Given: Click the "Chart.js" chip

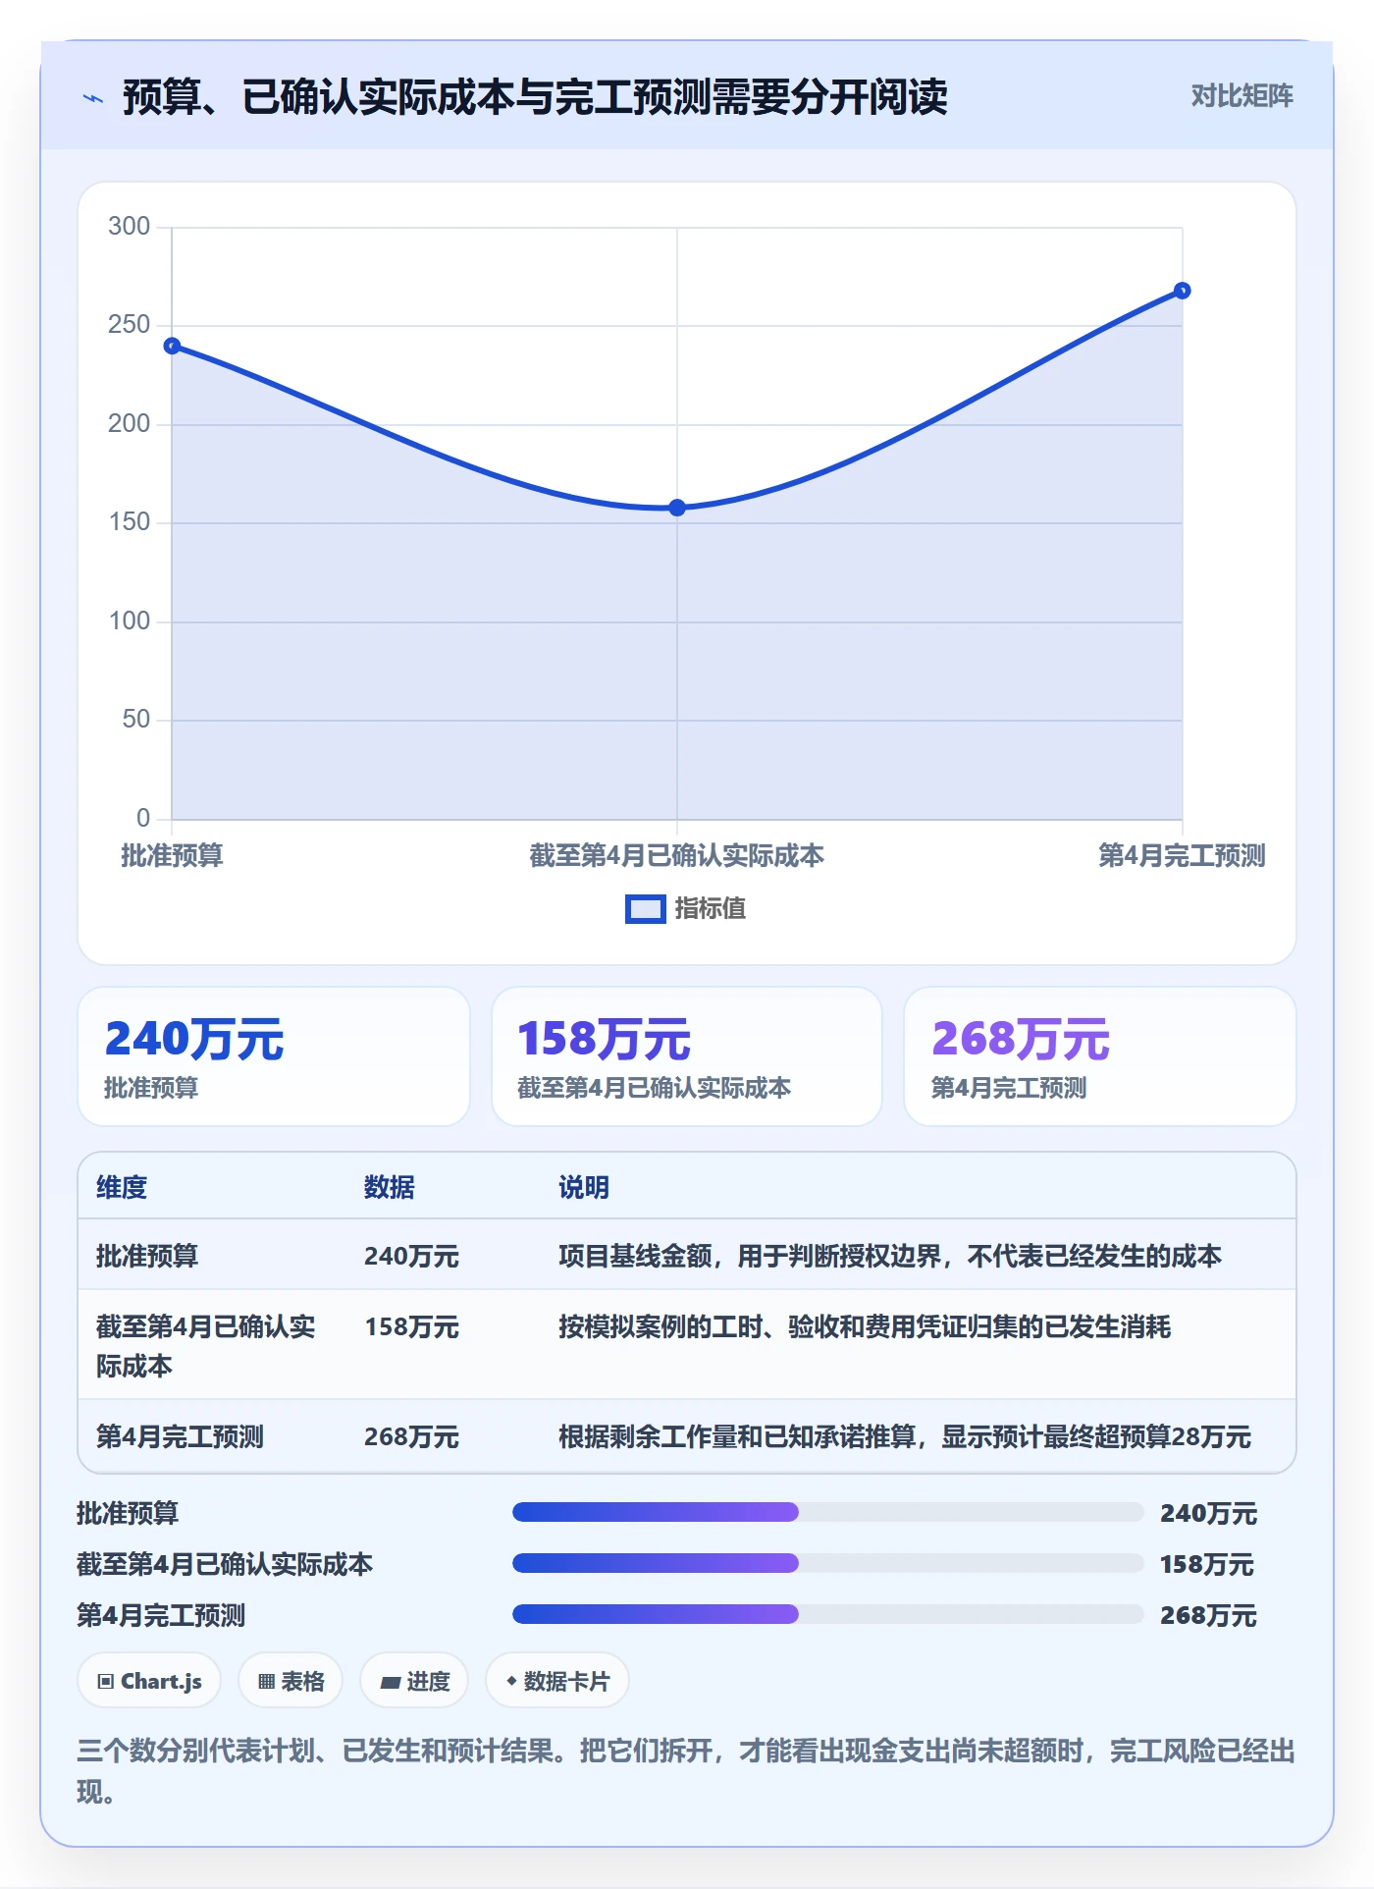Looking at the screenshot, I should tap(149, 1681).
